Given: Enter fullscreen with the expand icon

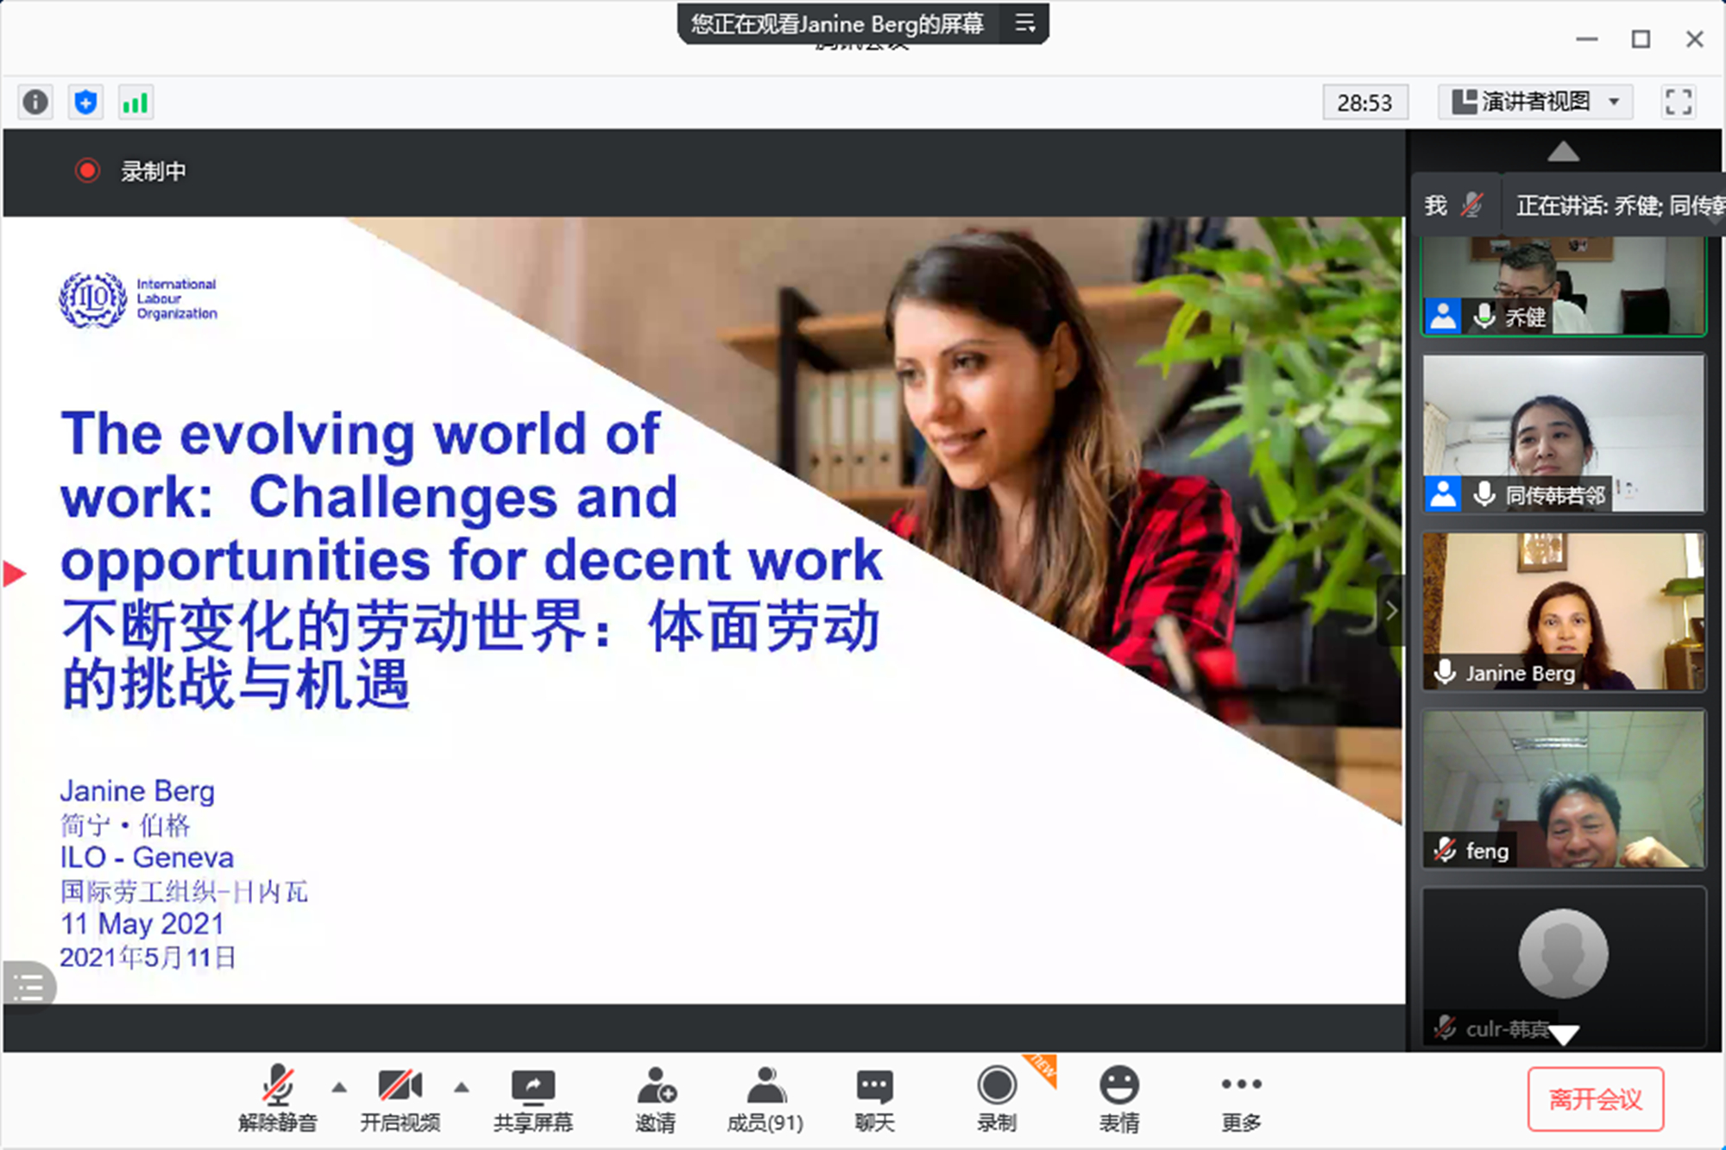Looking at the screenshot, I should click(1678, 102).
